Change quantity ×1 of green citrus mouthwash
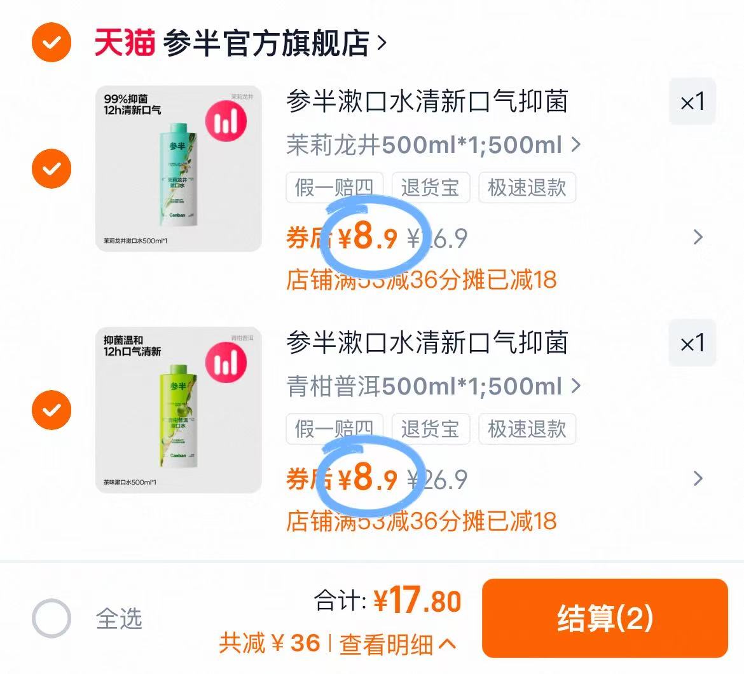The height and width of the screenshot is (674, 744). pyautogui.click(x=692, y=342)
